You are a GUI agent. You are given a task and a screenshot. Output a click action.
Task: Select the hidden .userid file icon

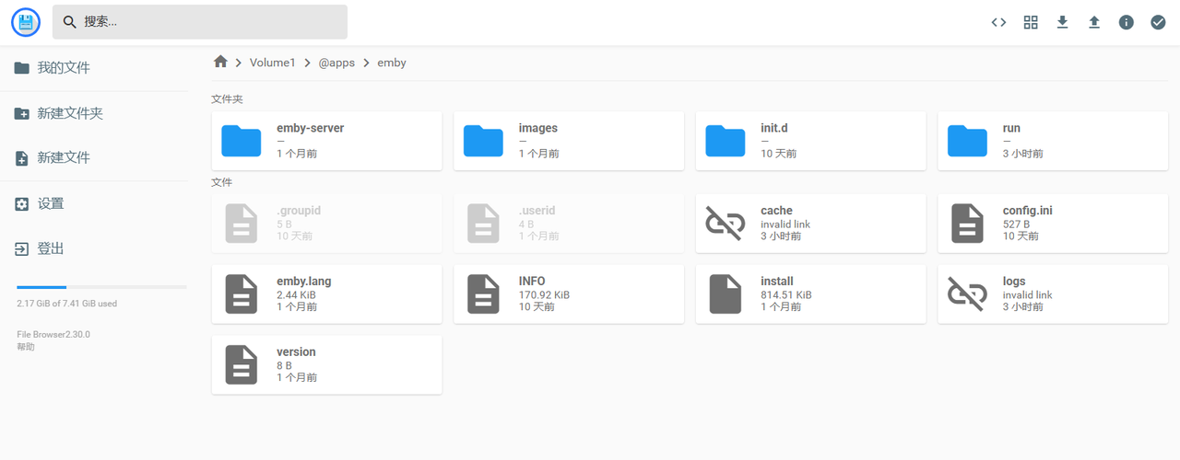[x=483, y=224]
